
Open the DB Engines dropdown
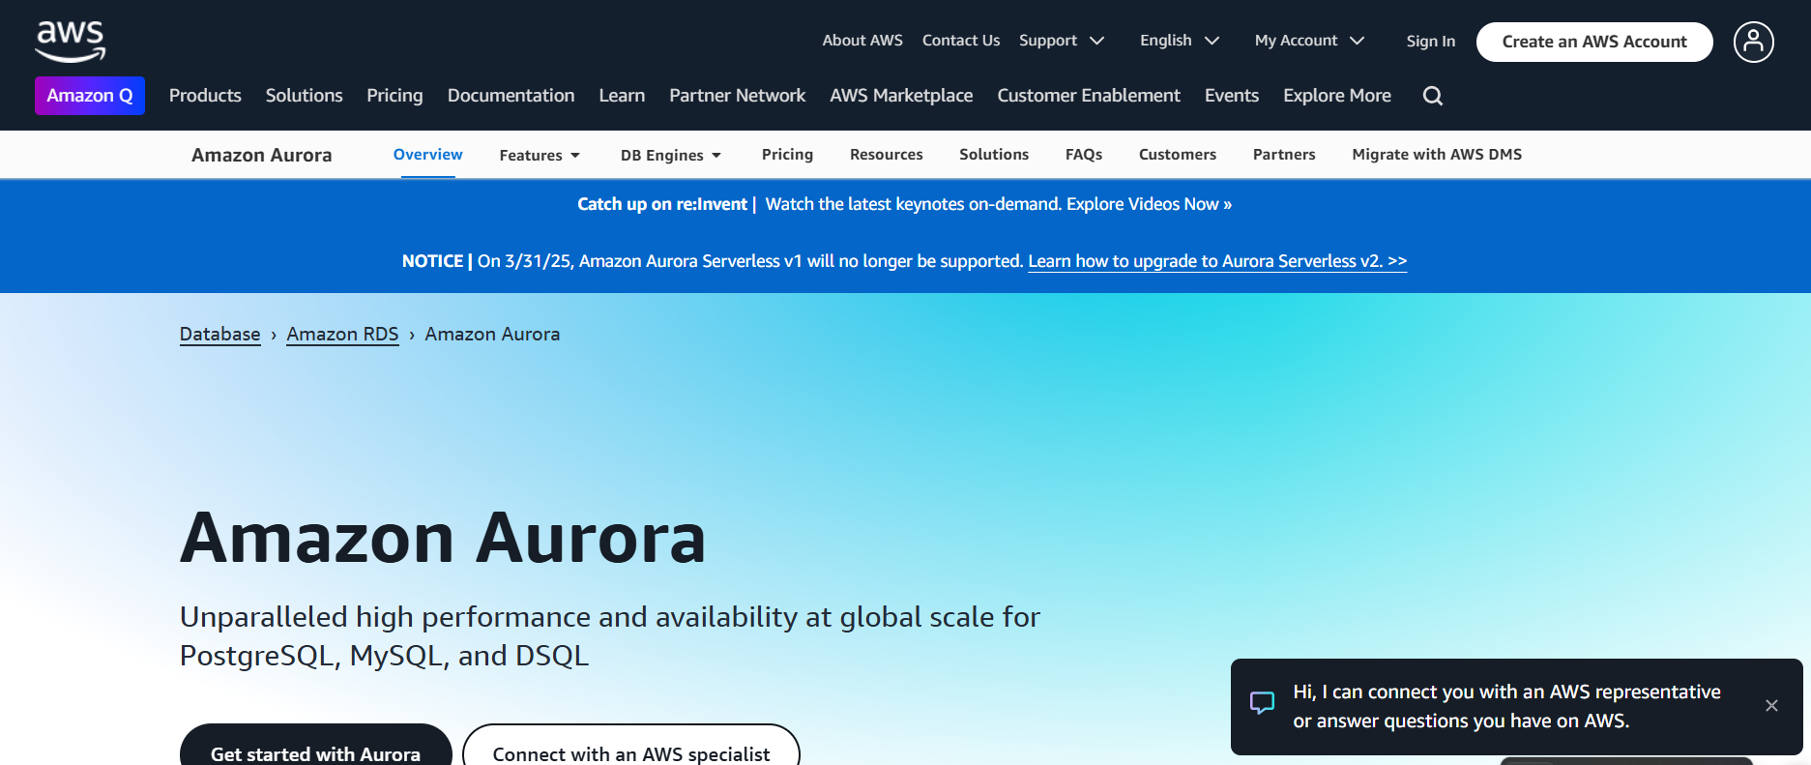point(670,155)
